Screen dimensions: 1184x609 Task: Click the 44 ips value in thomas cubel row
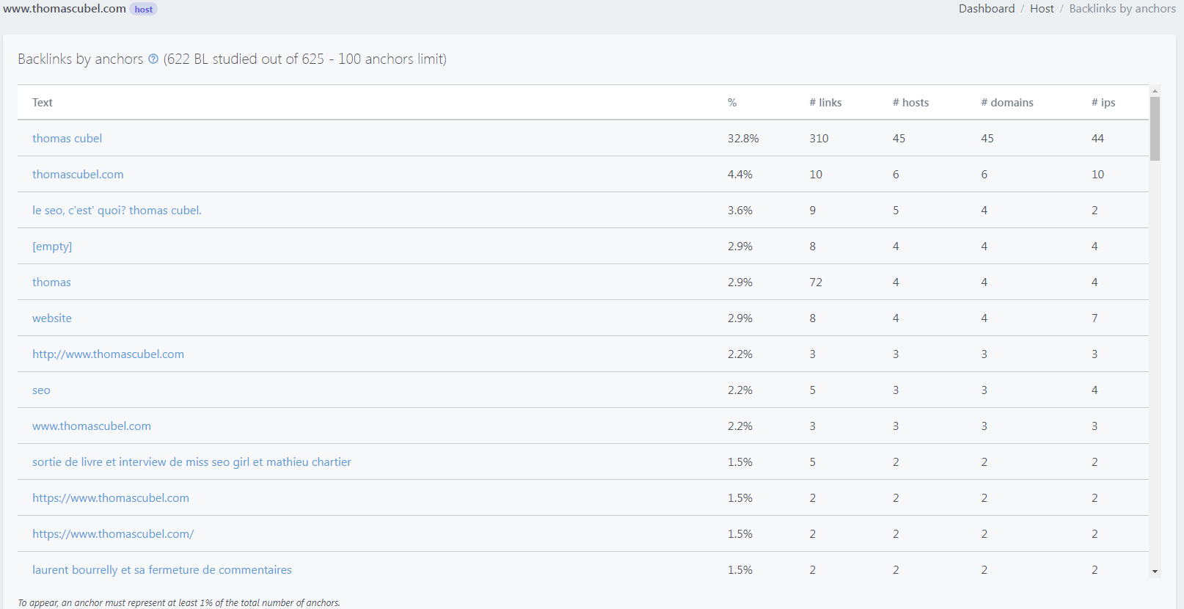[x=1097, y=139]
